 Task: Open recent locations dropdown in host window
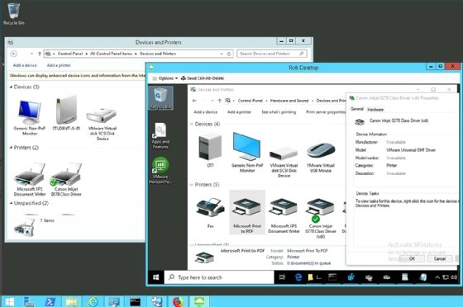point(31,54)
